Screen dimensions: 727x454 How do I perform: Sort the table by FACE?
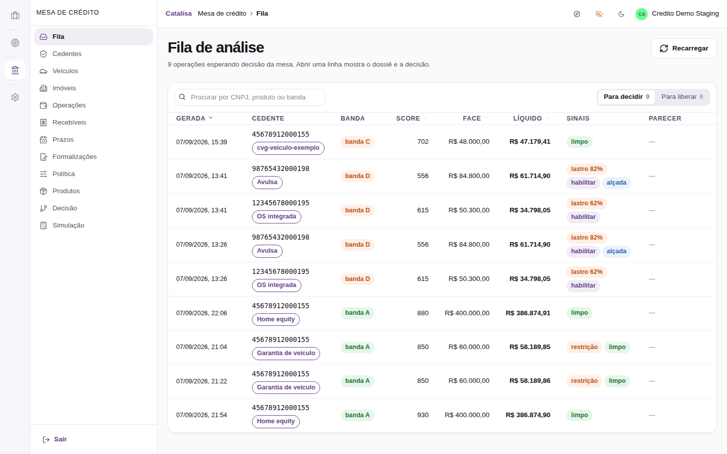(476, 119)
